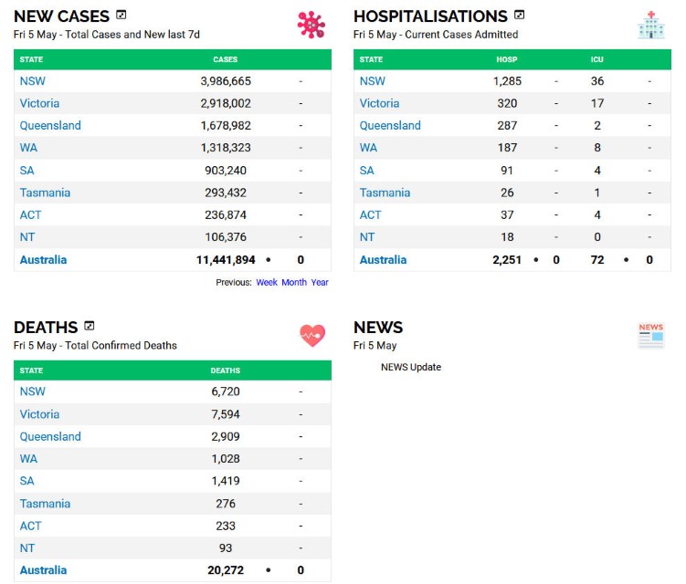
Task: Click the HOSP column header
Action: point(506,59)
